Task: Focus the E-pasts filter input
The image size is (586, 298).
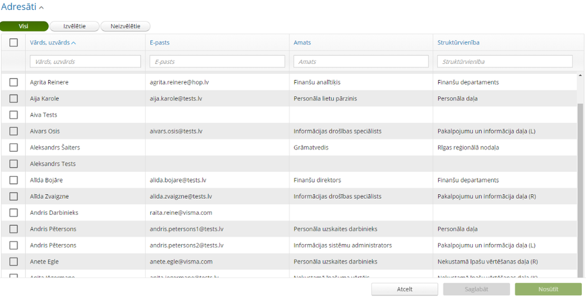Action: point(217,62)
